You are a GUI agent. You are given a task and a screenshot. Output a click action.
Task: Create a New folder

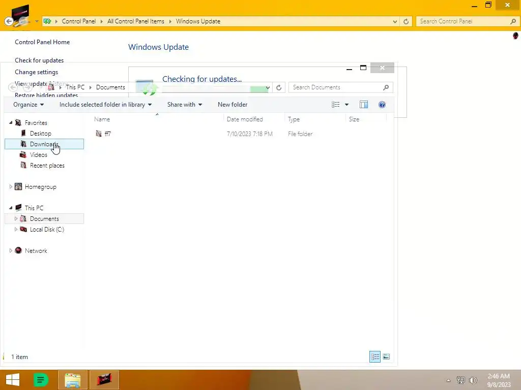[232, 105]
